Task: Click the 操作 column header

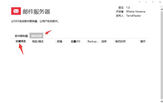Action: tap(143, 41)
